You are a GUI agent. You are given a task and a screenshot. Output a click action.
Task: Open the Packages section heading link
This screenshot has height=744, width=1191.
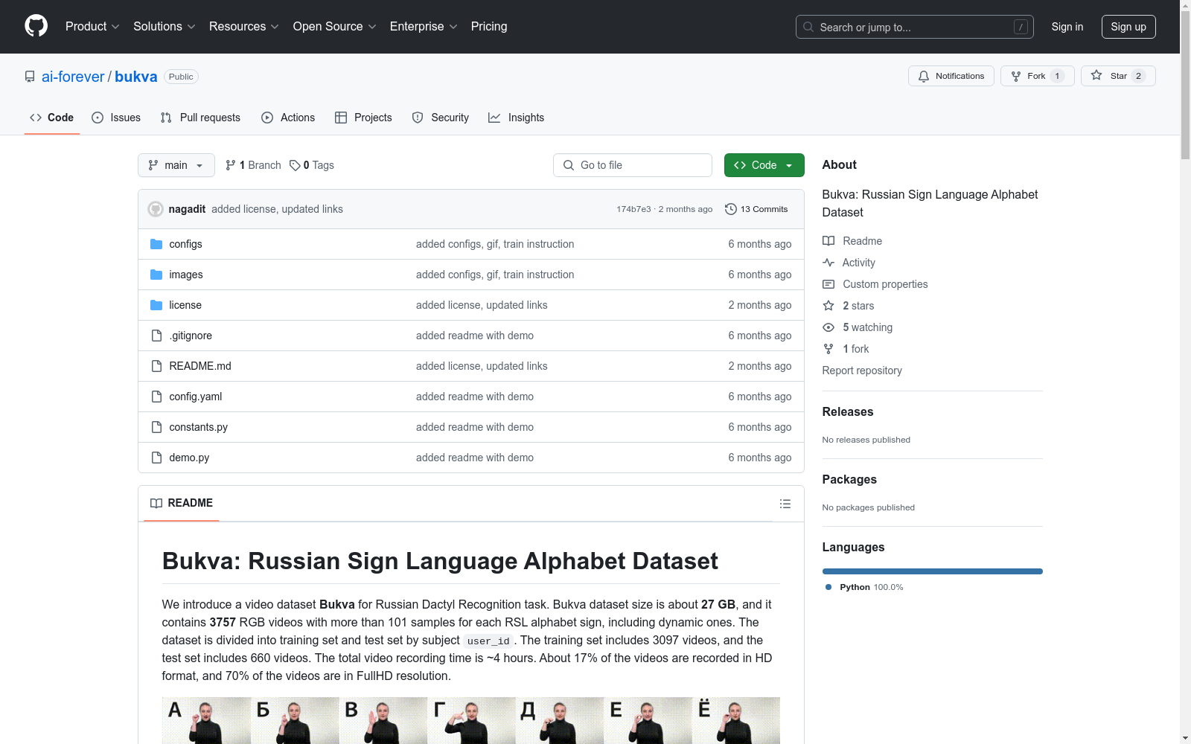(849, 479)
